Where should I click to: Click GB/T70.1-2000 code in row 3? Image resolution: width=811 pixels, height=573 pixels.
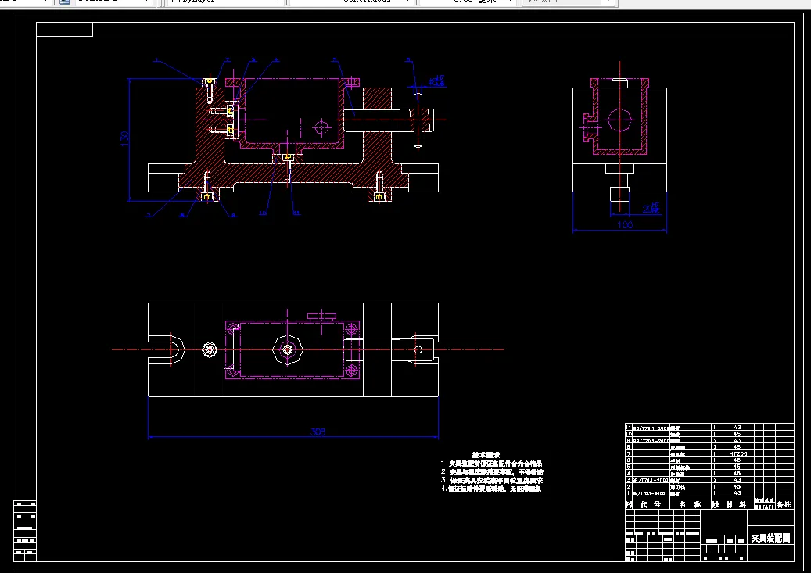pyautogui.click(x=651, y=480)
